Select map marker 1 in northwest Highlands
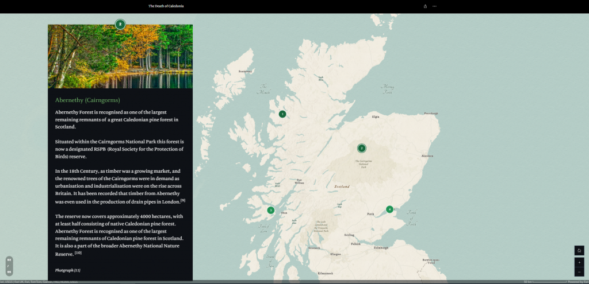 (x=282, y=114)
